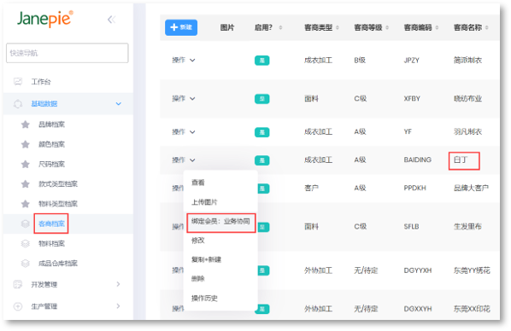Open 操作 dropdown for the JPZY row

pos(184,61)
